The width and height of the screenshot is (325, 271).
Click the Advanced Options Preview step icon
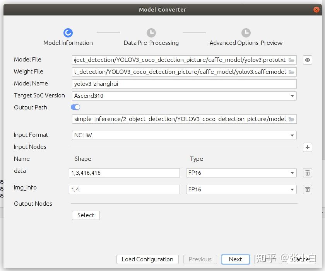(x=246, y=33)
